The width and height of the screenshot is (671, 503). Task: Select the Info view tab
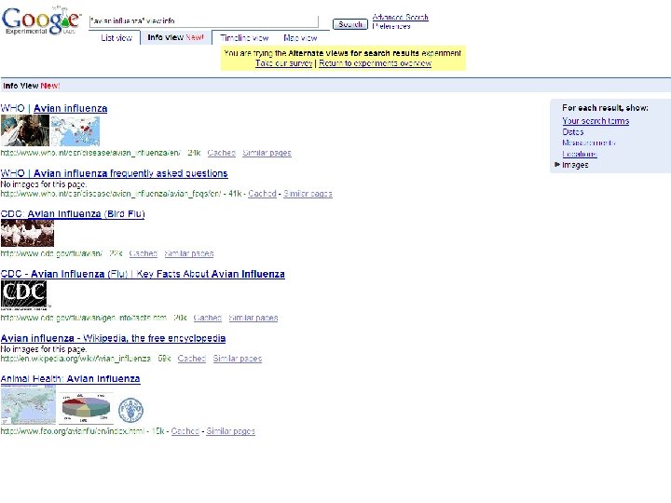[x=175, y=37]
